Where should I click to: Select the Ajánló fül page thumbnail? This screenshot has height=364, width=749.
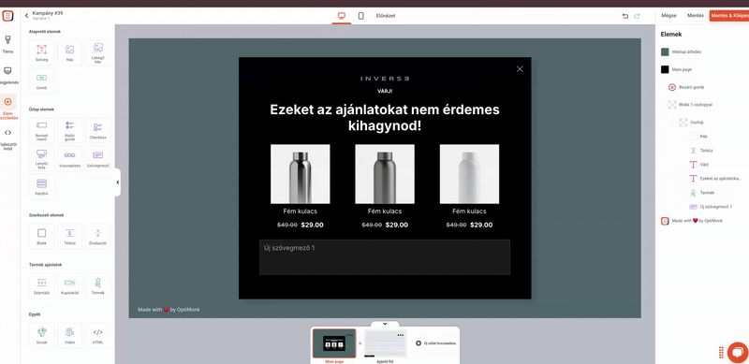pos(385,343)
